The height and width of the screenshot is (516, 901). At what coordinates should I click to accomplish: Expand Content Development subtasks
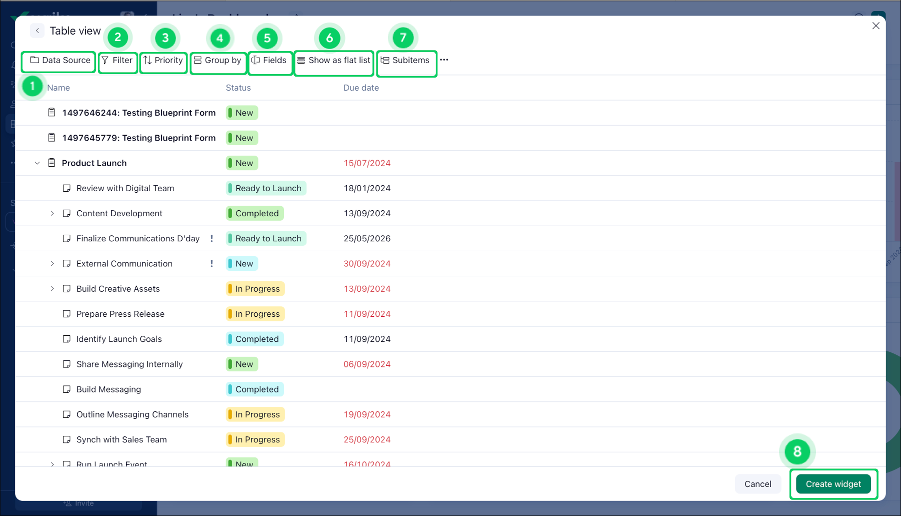point(52,213)
